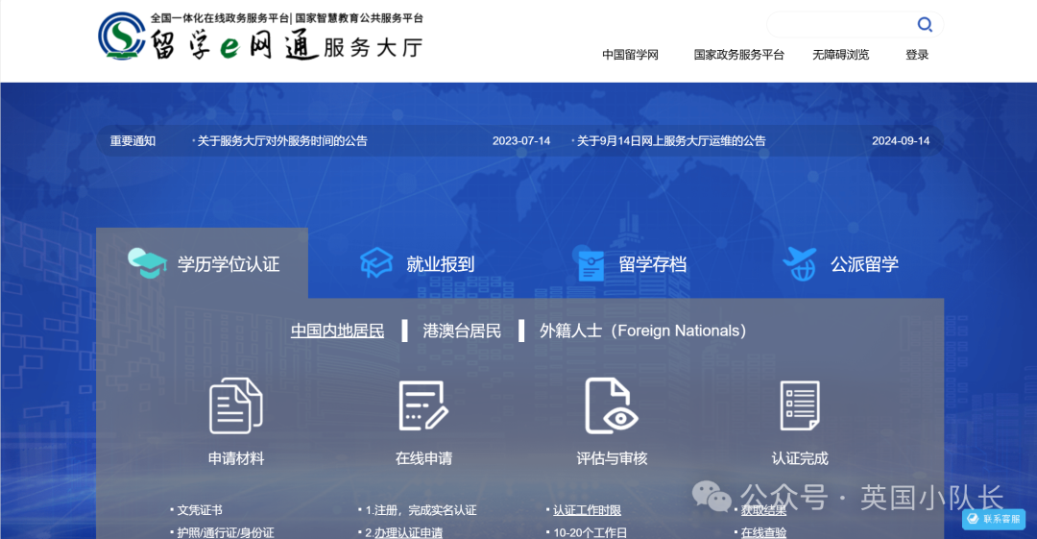
Task: Click the graduation cap icon beside 学历学位认证
Action: (x=147, y=263)
